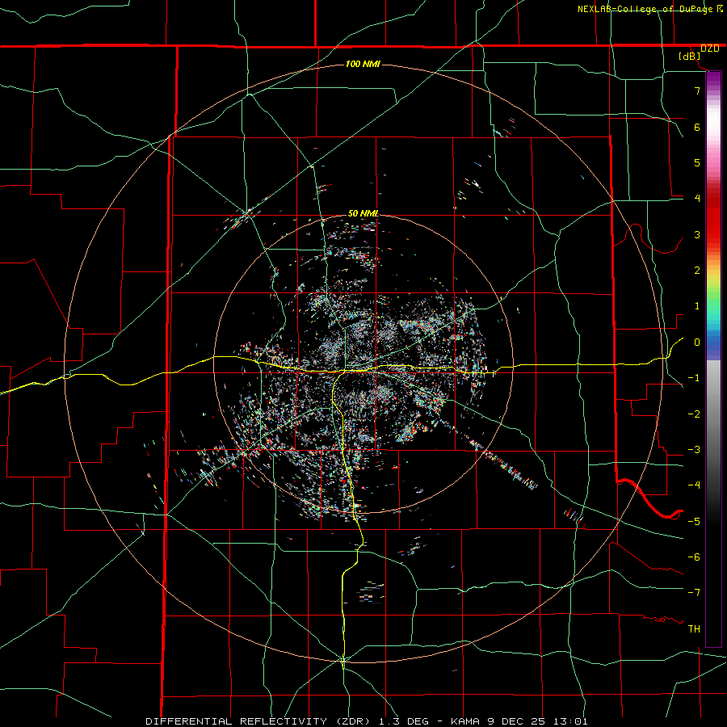Screen dimensions: 727x727
Task: Click the 2 value on color scale
Action: tap(697, 271)
